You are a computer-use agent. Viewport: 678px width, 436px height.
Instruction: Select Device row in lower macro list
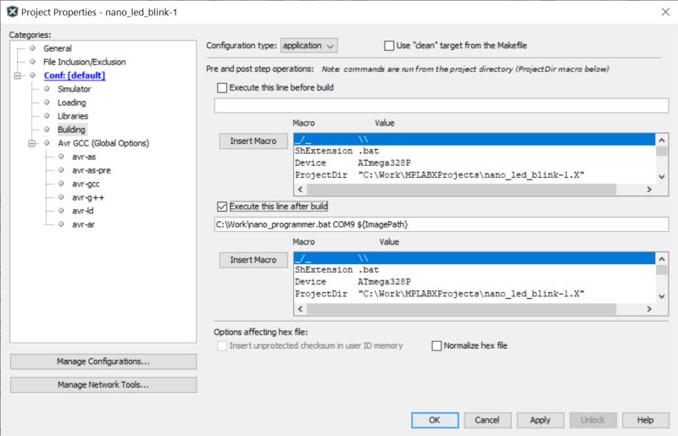click(474, 282)
